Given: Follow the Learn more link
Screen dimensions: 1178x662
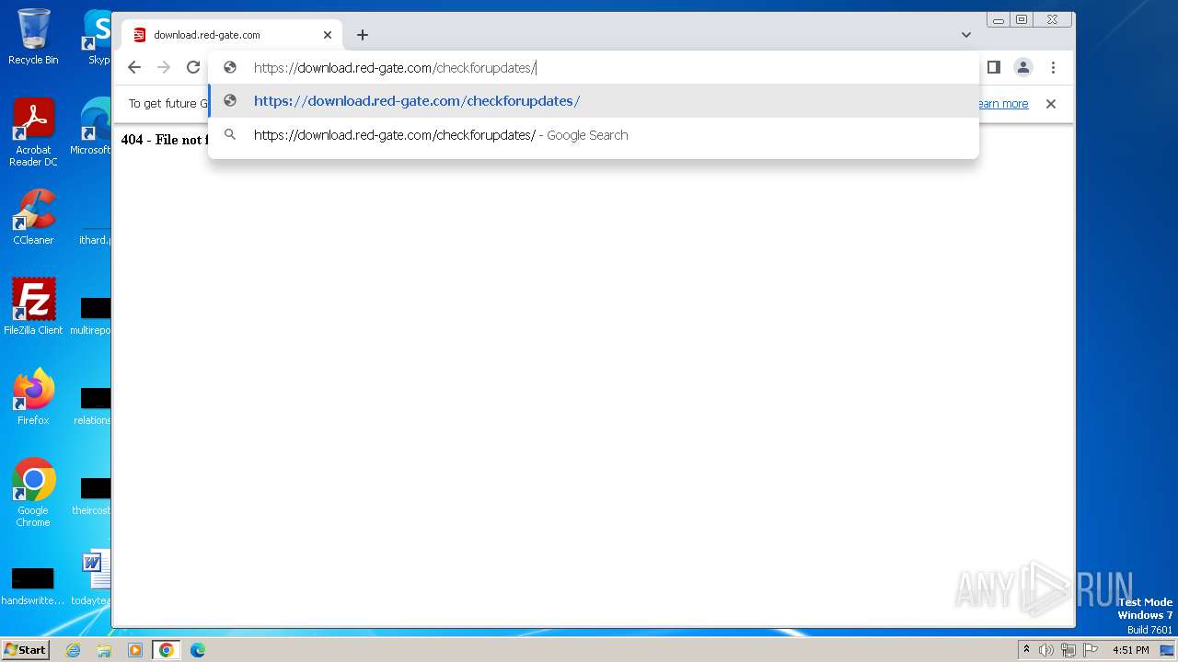Looking at the screenshot, I should click(x=1003, y=104).
